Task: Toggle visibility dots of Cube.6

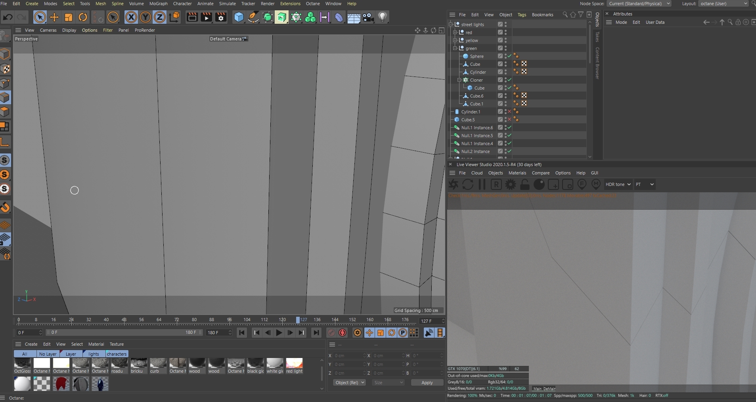Action: pyautogui.click(x=505, y=96)
